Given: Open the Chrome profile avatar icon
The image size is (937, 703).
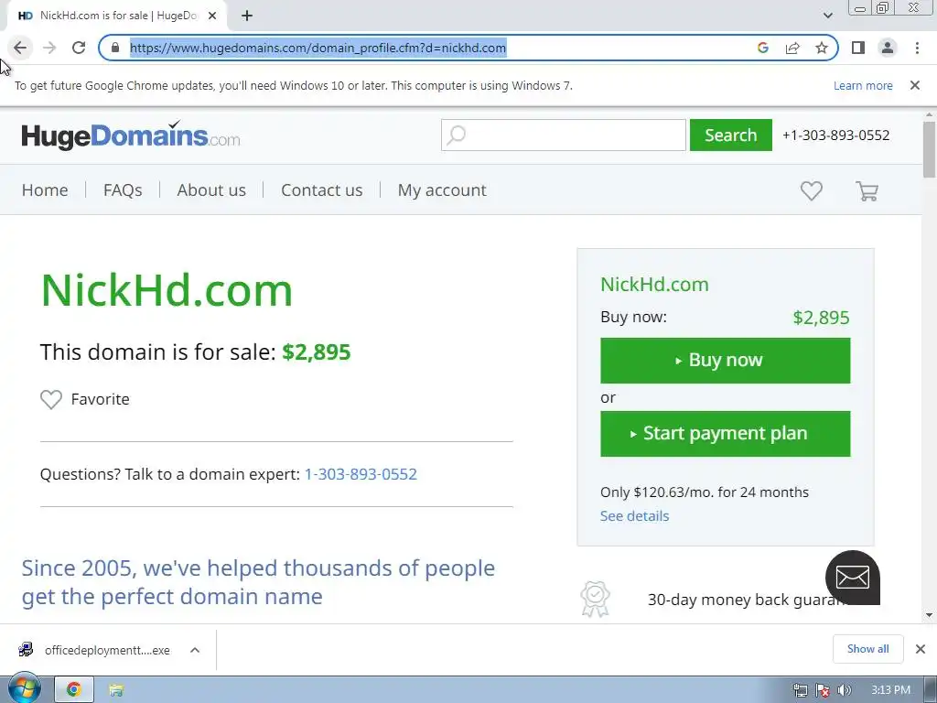Looking at the screenshot, I should (888, 48).
